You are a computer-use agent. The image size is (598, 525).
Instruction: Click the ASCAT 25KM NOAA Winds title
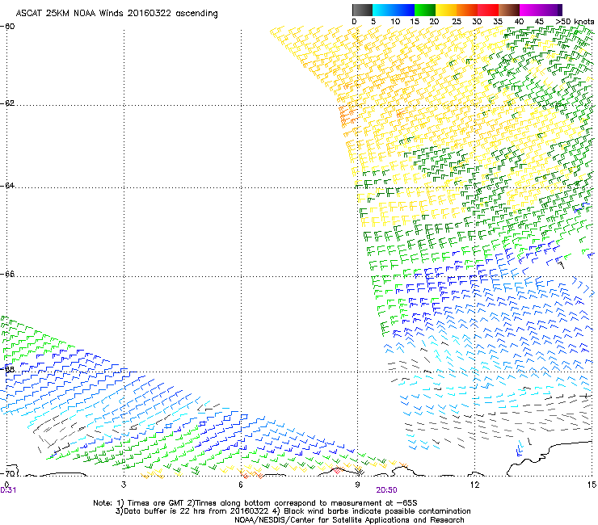coord(116,14)
